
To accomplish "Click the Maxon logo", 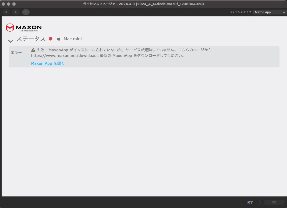I will (24, 27).
